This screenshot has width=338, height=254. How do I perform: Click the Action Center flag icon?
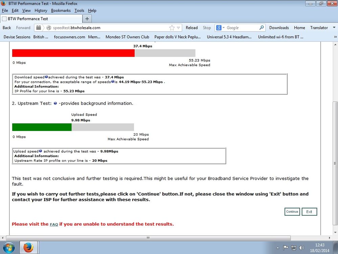(x=286, y=248)
